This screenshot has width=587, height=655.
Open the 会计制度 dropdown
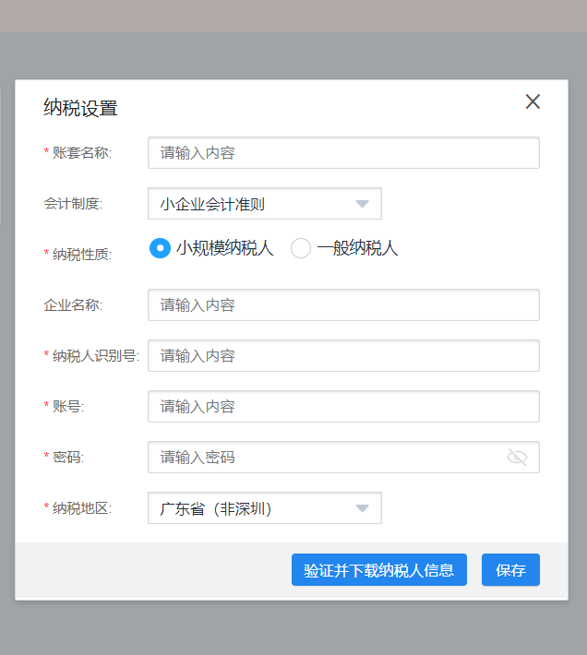coord(265,204)
